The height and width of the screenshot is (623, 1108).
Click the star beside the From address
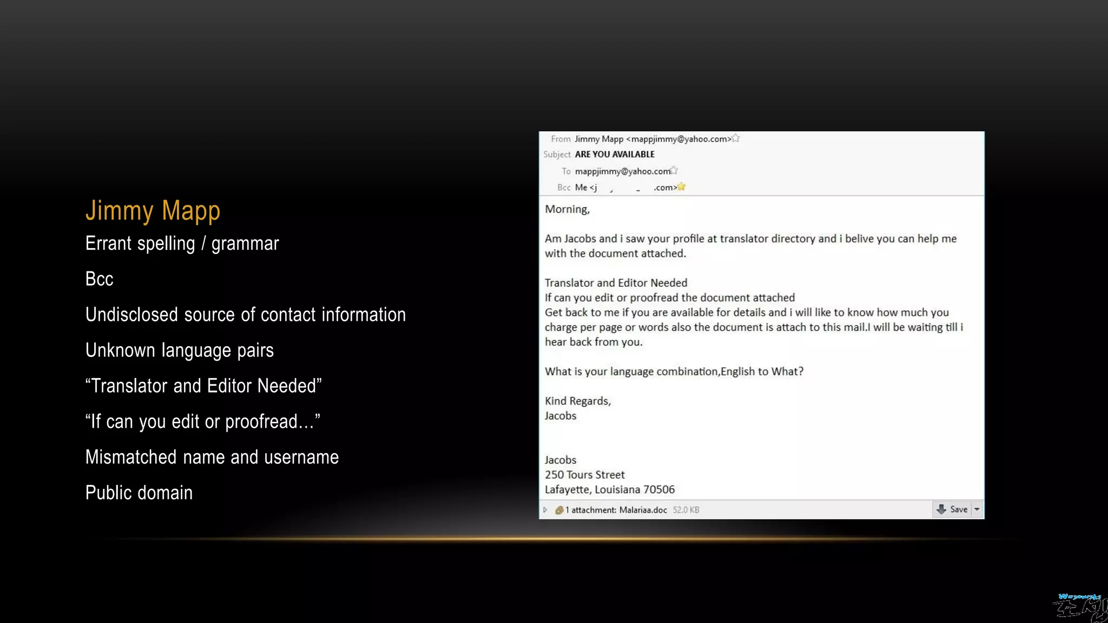click(x=736, y=138)
